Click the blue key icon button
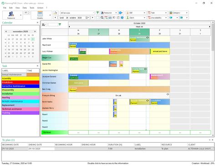216x166 pixels. [121, 13]
